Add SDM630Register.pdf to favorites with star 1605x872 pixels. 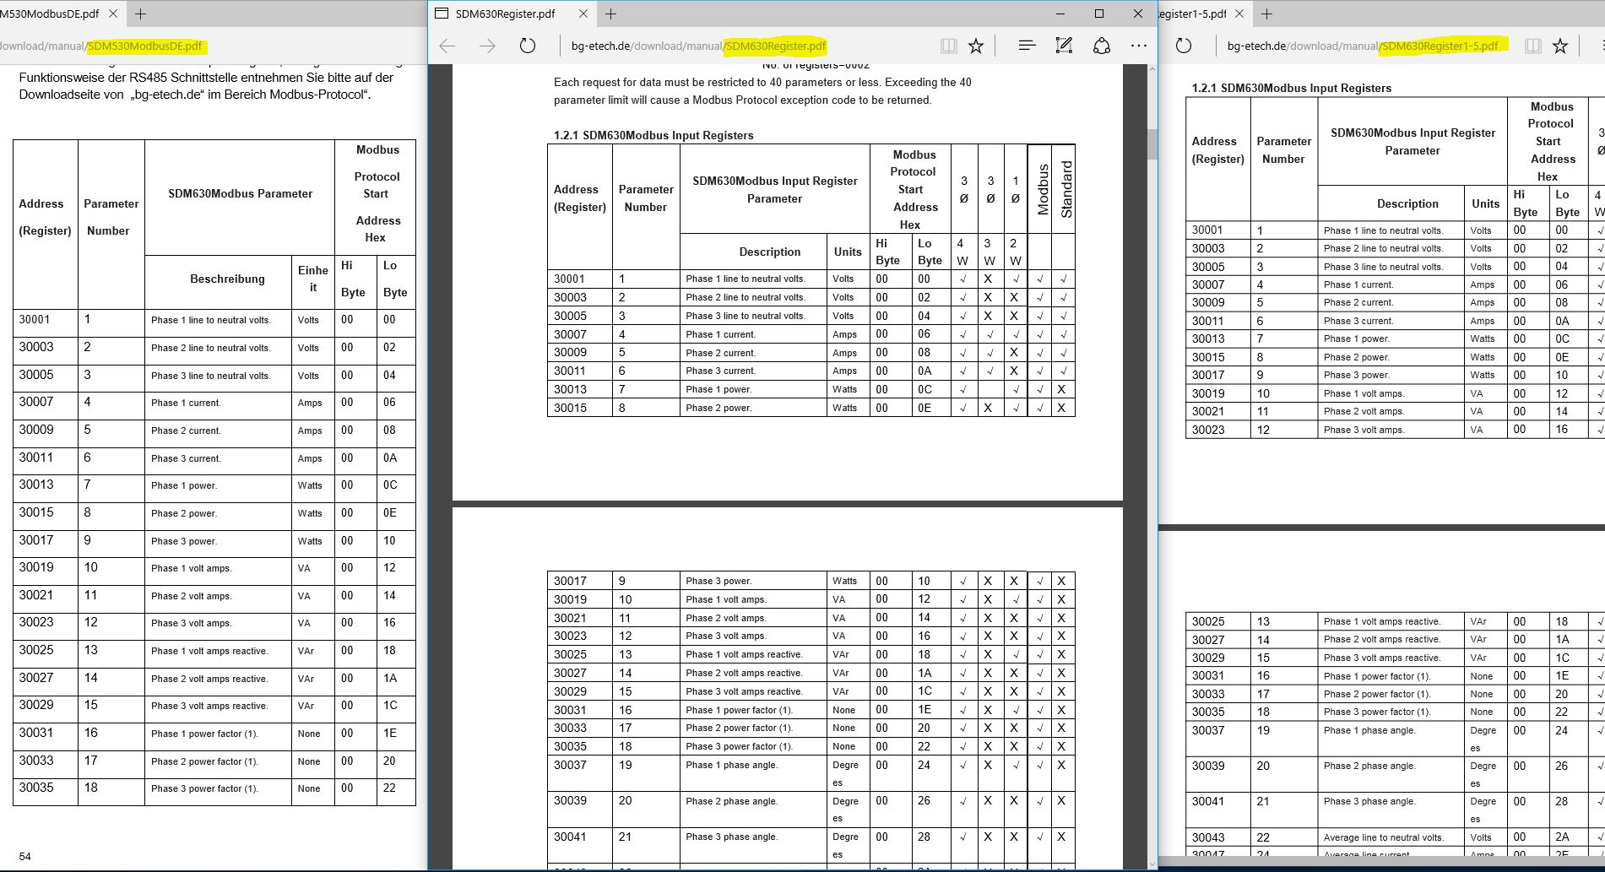point(976,46)
